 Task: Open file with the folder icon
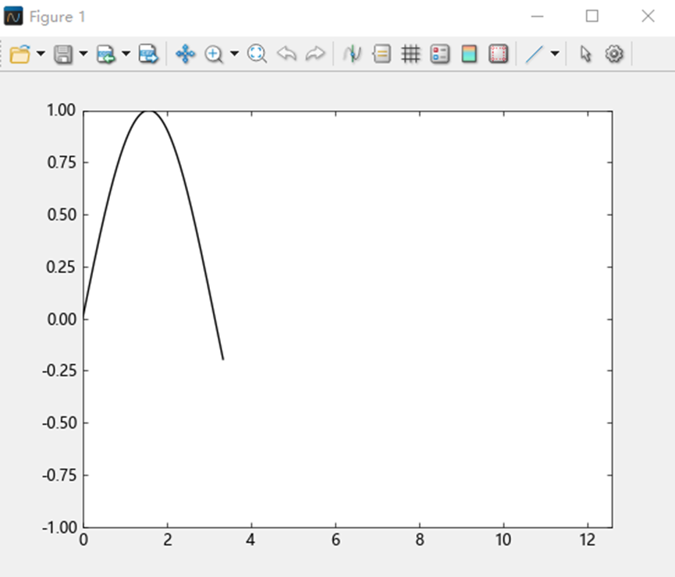pyautogui.click(x=20, y=55)
